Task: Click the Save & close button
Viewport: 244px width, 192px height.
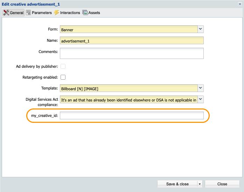Action: tap(177, 184)
